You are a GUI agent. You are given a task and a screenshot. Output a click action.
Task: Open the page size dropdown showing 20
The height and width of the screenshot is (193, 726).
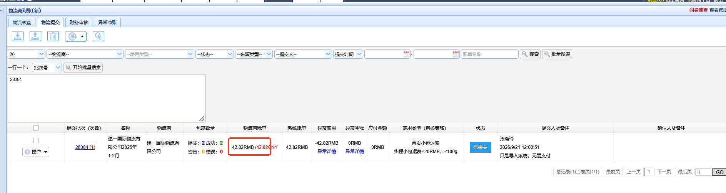click(x=27, y=54)
